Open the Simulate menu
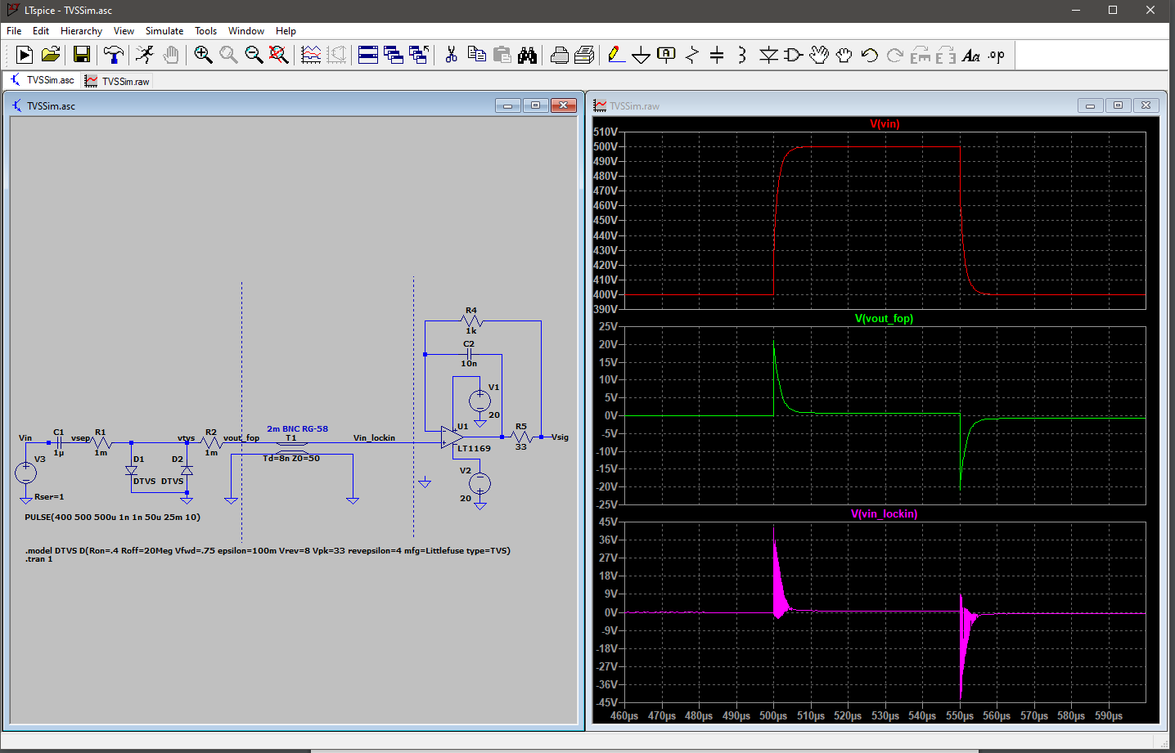1175x753 pixels. coord(164,31)
